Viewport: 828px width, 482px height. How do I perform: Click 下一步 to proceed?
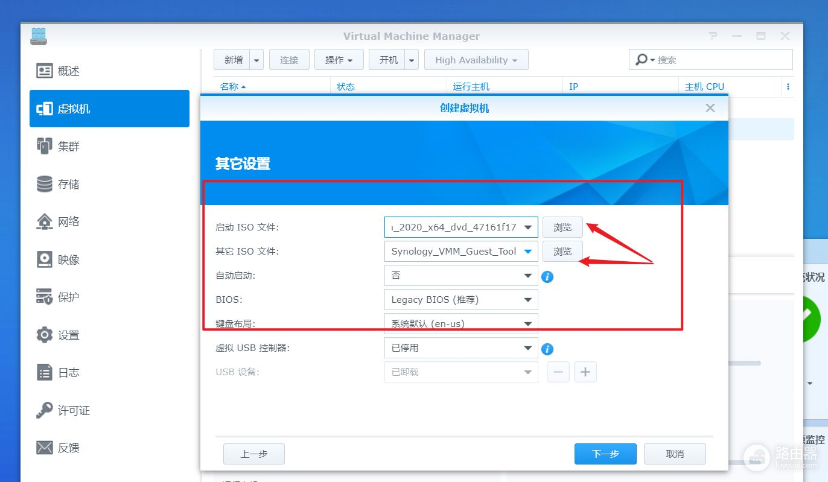(605, 454)
